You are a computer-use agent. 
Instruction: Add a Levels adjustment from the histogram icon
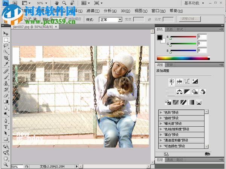[179, 81]
